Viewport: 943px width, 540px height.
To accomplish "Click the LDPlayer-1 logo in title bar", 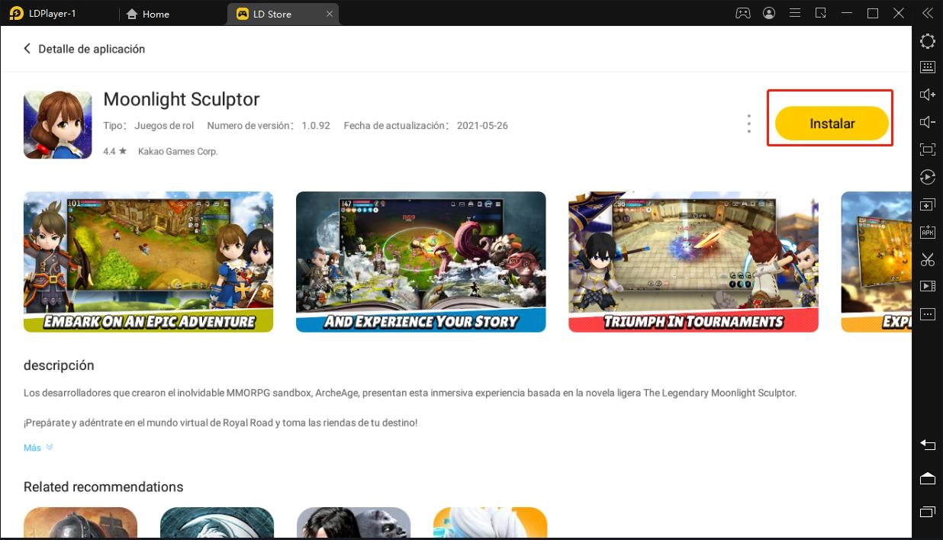I will (17, 13).
